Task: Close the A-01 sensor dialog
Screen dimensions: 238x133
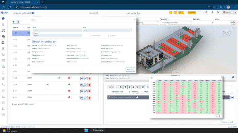Action: [135, 19]
